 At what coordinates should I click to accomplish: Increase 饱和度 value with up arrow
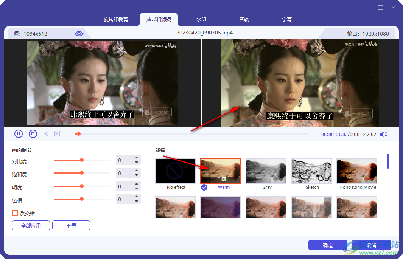137,171
